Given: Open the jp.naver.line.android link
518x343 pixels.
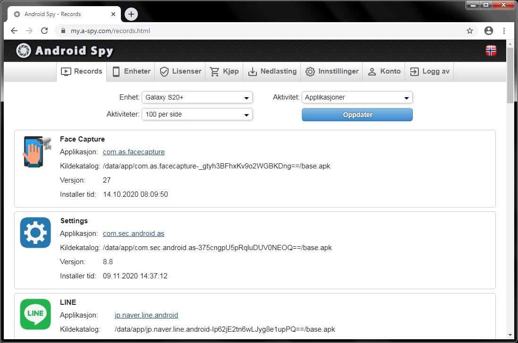Looking at the screenshot, I should pos(146,315).
